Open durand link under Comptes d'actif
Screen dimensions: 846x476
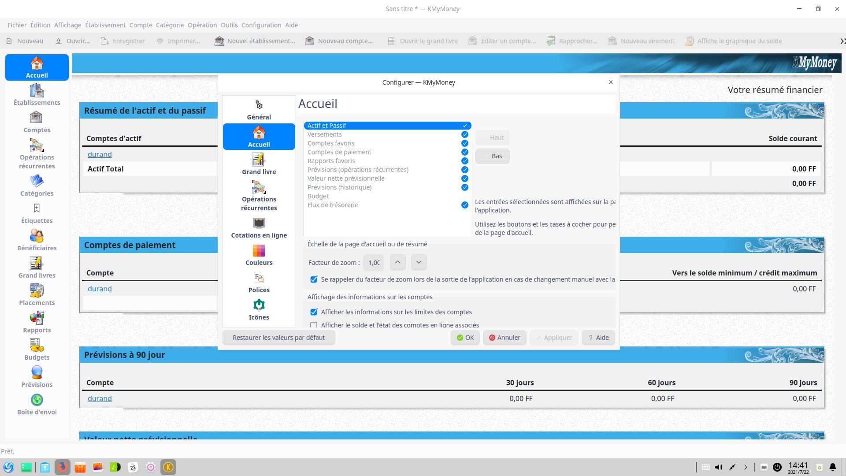[x=100, y=154]
